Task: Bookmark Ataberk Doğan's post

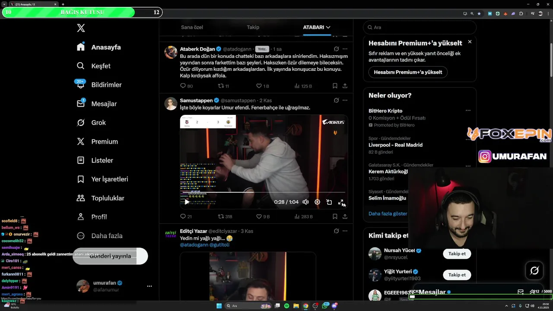Action: (x=335, y=86)
